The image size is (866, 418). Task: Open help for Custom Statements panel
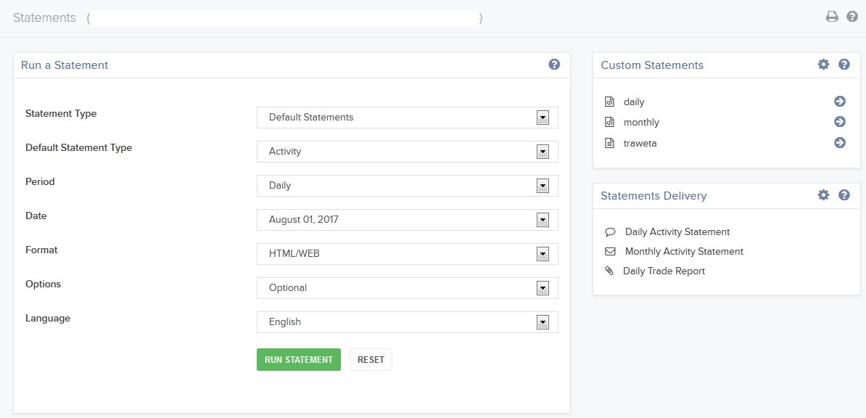pyautogui.click(x=844, y=65)
